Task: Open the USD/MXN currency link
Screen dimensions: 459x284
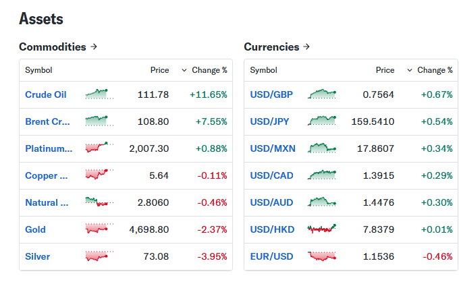Action: pyautogui.click(x=273, y=148)
